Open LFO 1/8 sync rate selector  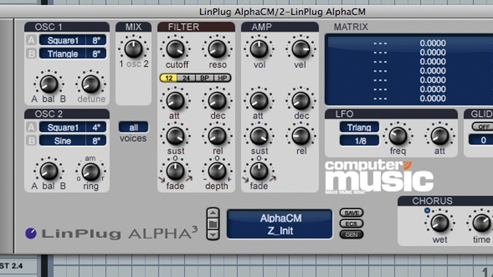pyautogui.click(x=359, y=140)
